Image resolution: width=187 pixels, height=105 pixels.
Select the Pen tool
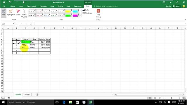point(4,13)
